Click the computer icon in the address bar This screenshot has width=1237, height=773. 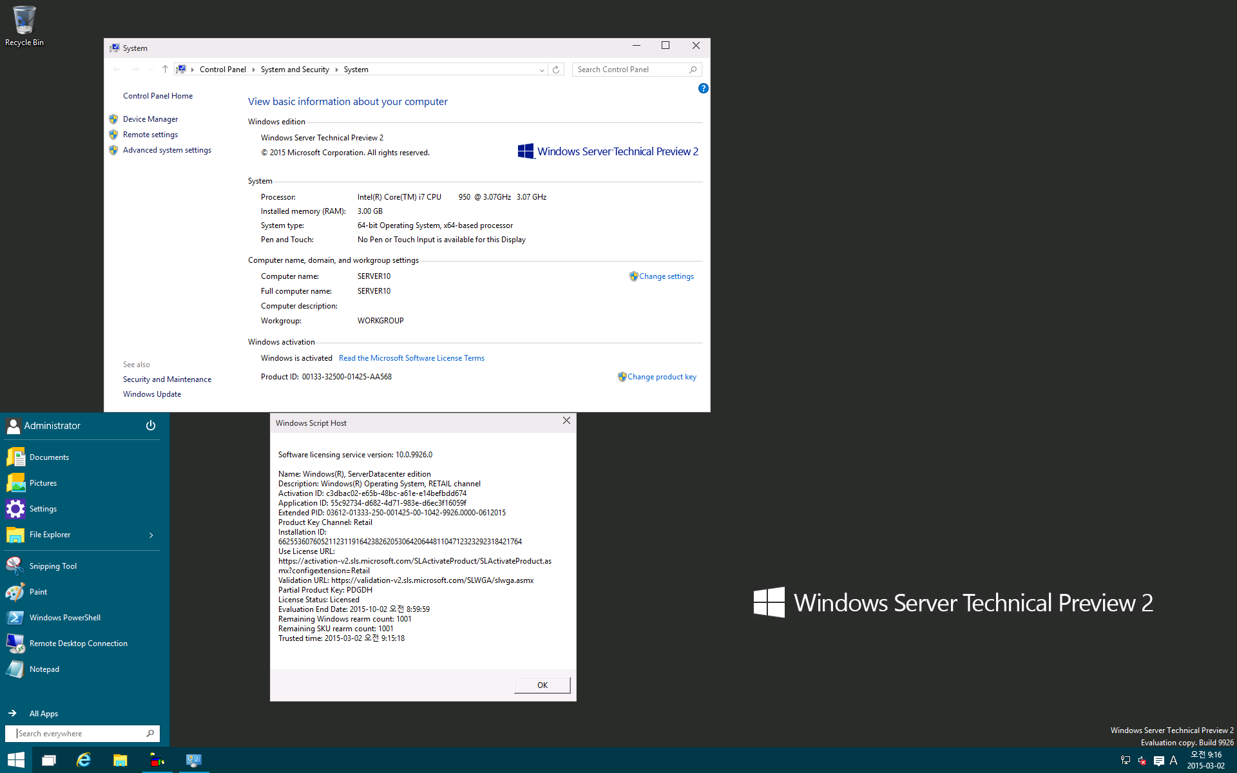pos(182,69)
